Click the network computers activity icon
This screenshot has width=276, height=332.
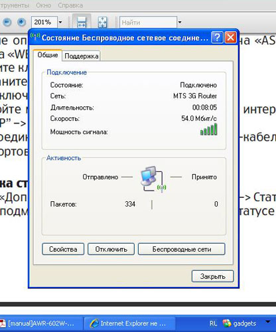coord(153,179)
